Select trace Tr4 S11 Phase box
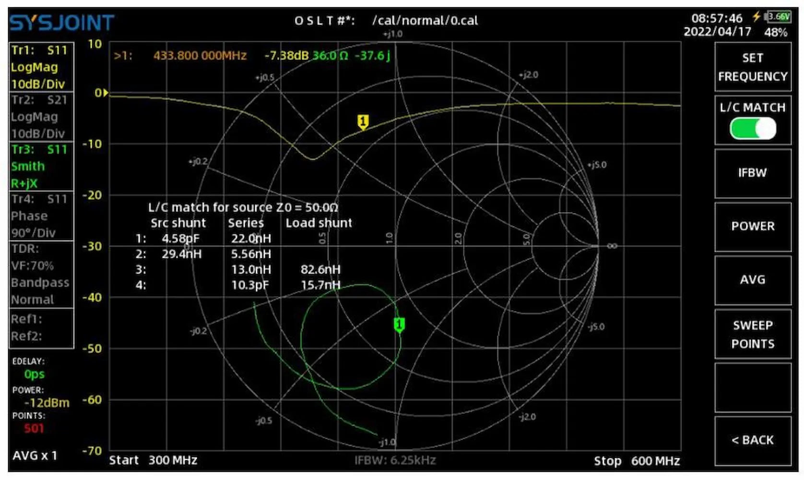The image size is (804, 480). click(x=41, y=216)
